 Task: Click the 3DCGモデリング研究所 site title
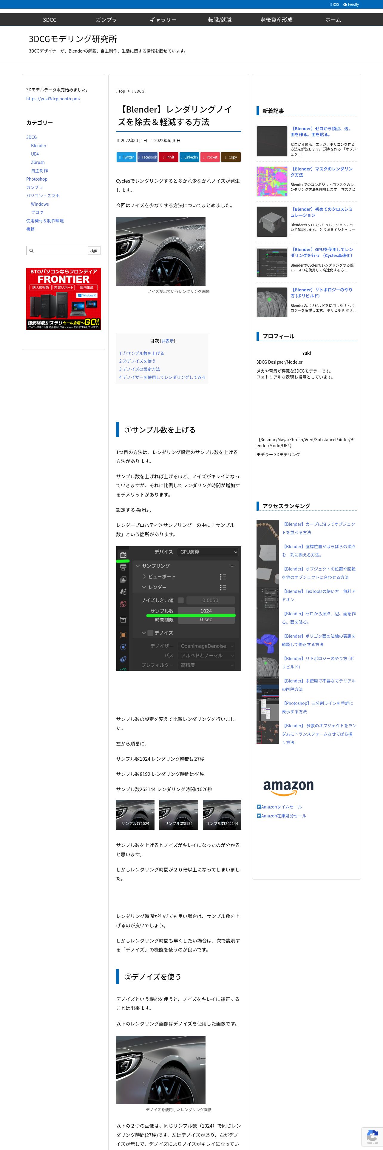click(73, 39)
